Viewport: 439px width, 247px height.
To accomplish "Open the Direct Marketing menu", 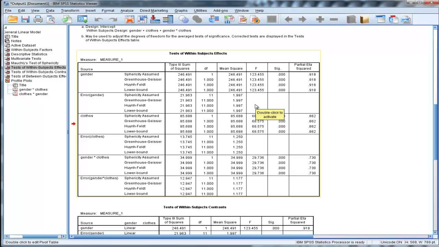I will pos(154,11).
